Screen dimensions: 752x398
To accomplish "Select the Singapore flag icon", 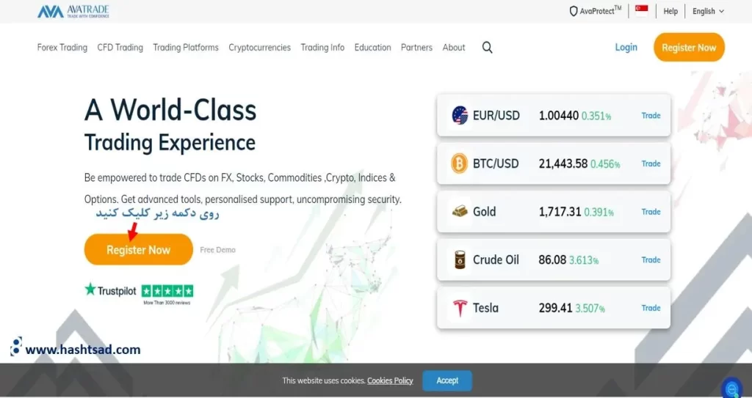I will (x=642, y=10).
